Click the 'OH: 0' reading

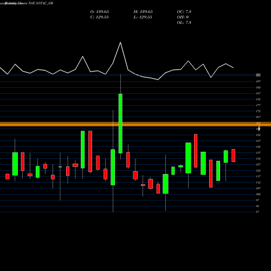(x=183, y=17)
